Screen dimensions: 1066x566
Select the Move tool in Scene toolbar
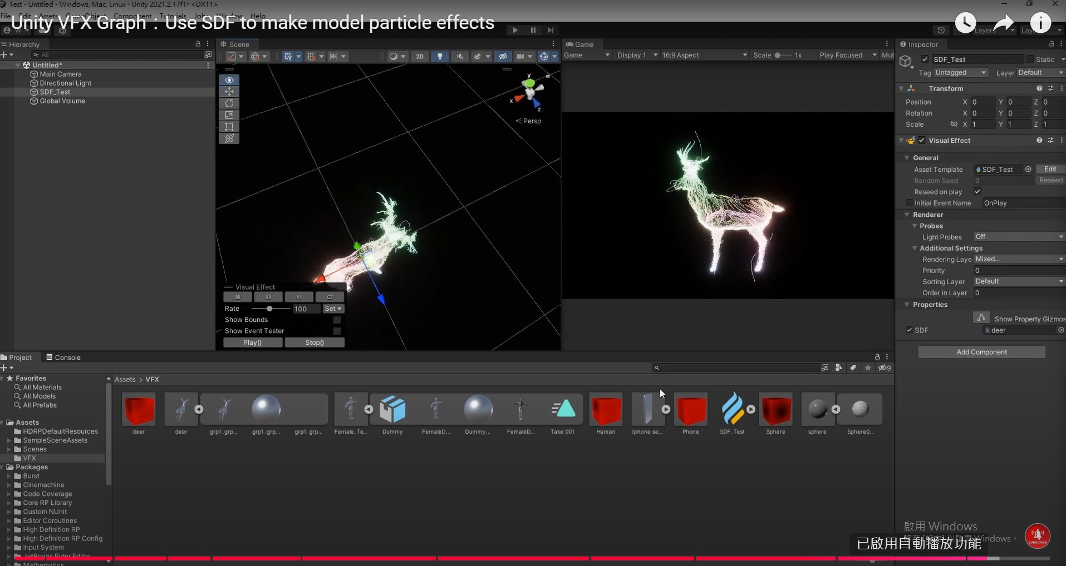click(229, 92)
